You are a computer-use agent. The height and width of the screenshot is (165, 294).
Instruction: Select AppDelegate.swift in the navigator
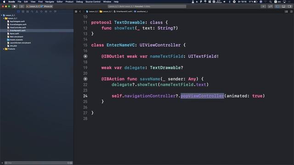pyautogui.click(x=17, y=22)
